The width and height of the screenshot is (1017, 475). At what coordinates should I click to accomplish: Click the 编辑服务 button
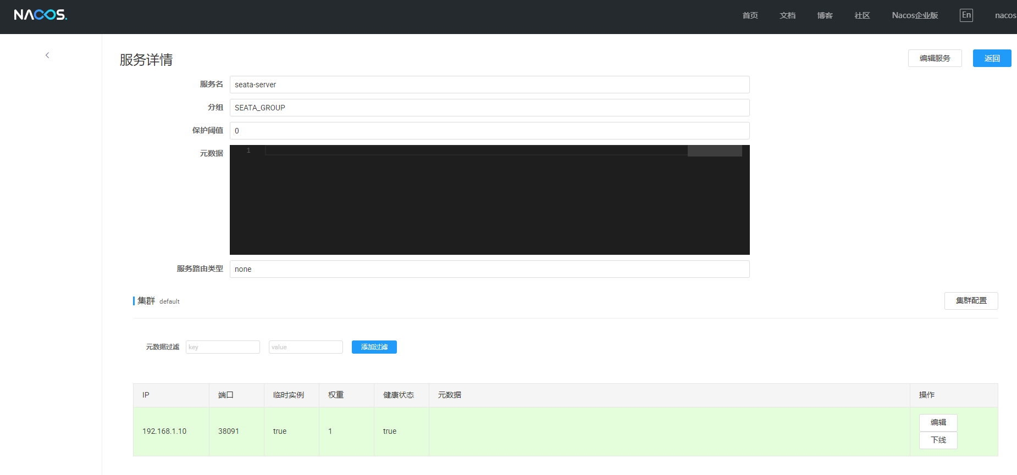point(935,58)
